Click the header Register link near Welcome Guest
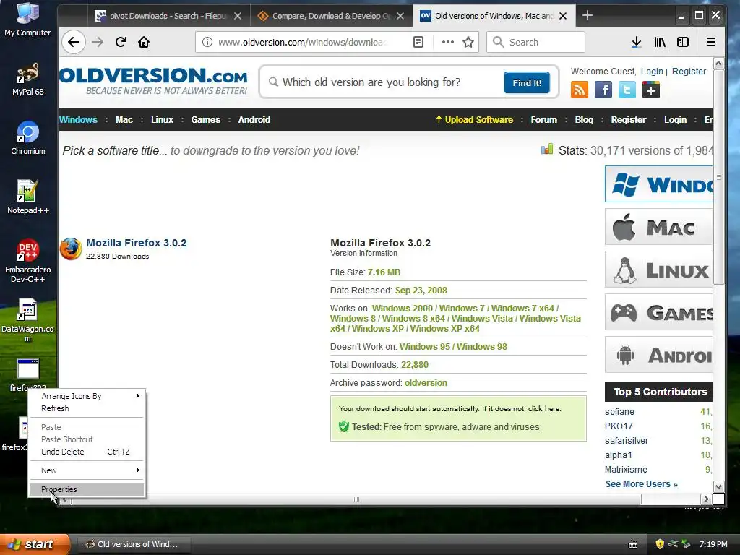 point(689,72)
